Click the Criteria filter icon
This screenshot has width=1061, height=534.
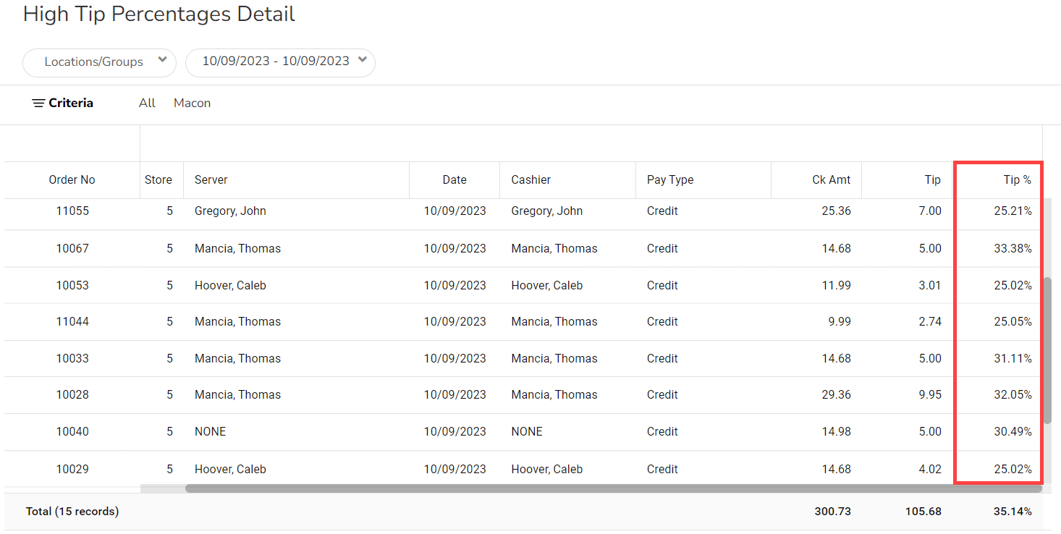click(39, 103)
